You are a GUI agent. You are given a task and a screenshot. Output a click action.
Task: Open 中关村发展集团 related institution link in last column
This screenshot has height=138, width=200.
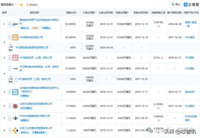[x=191, y=118]
